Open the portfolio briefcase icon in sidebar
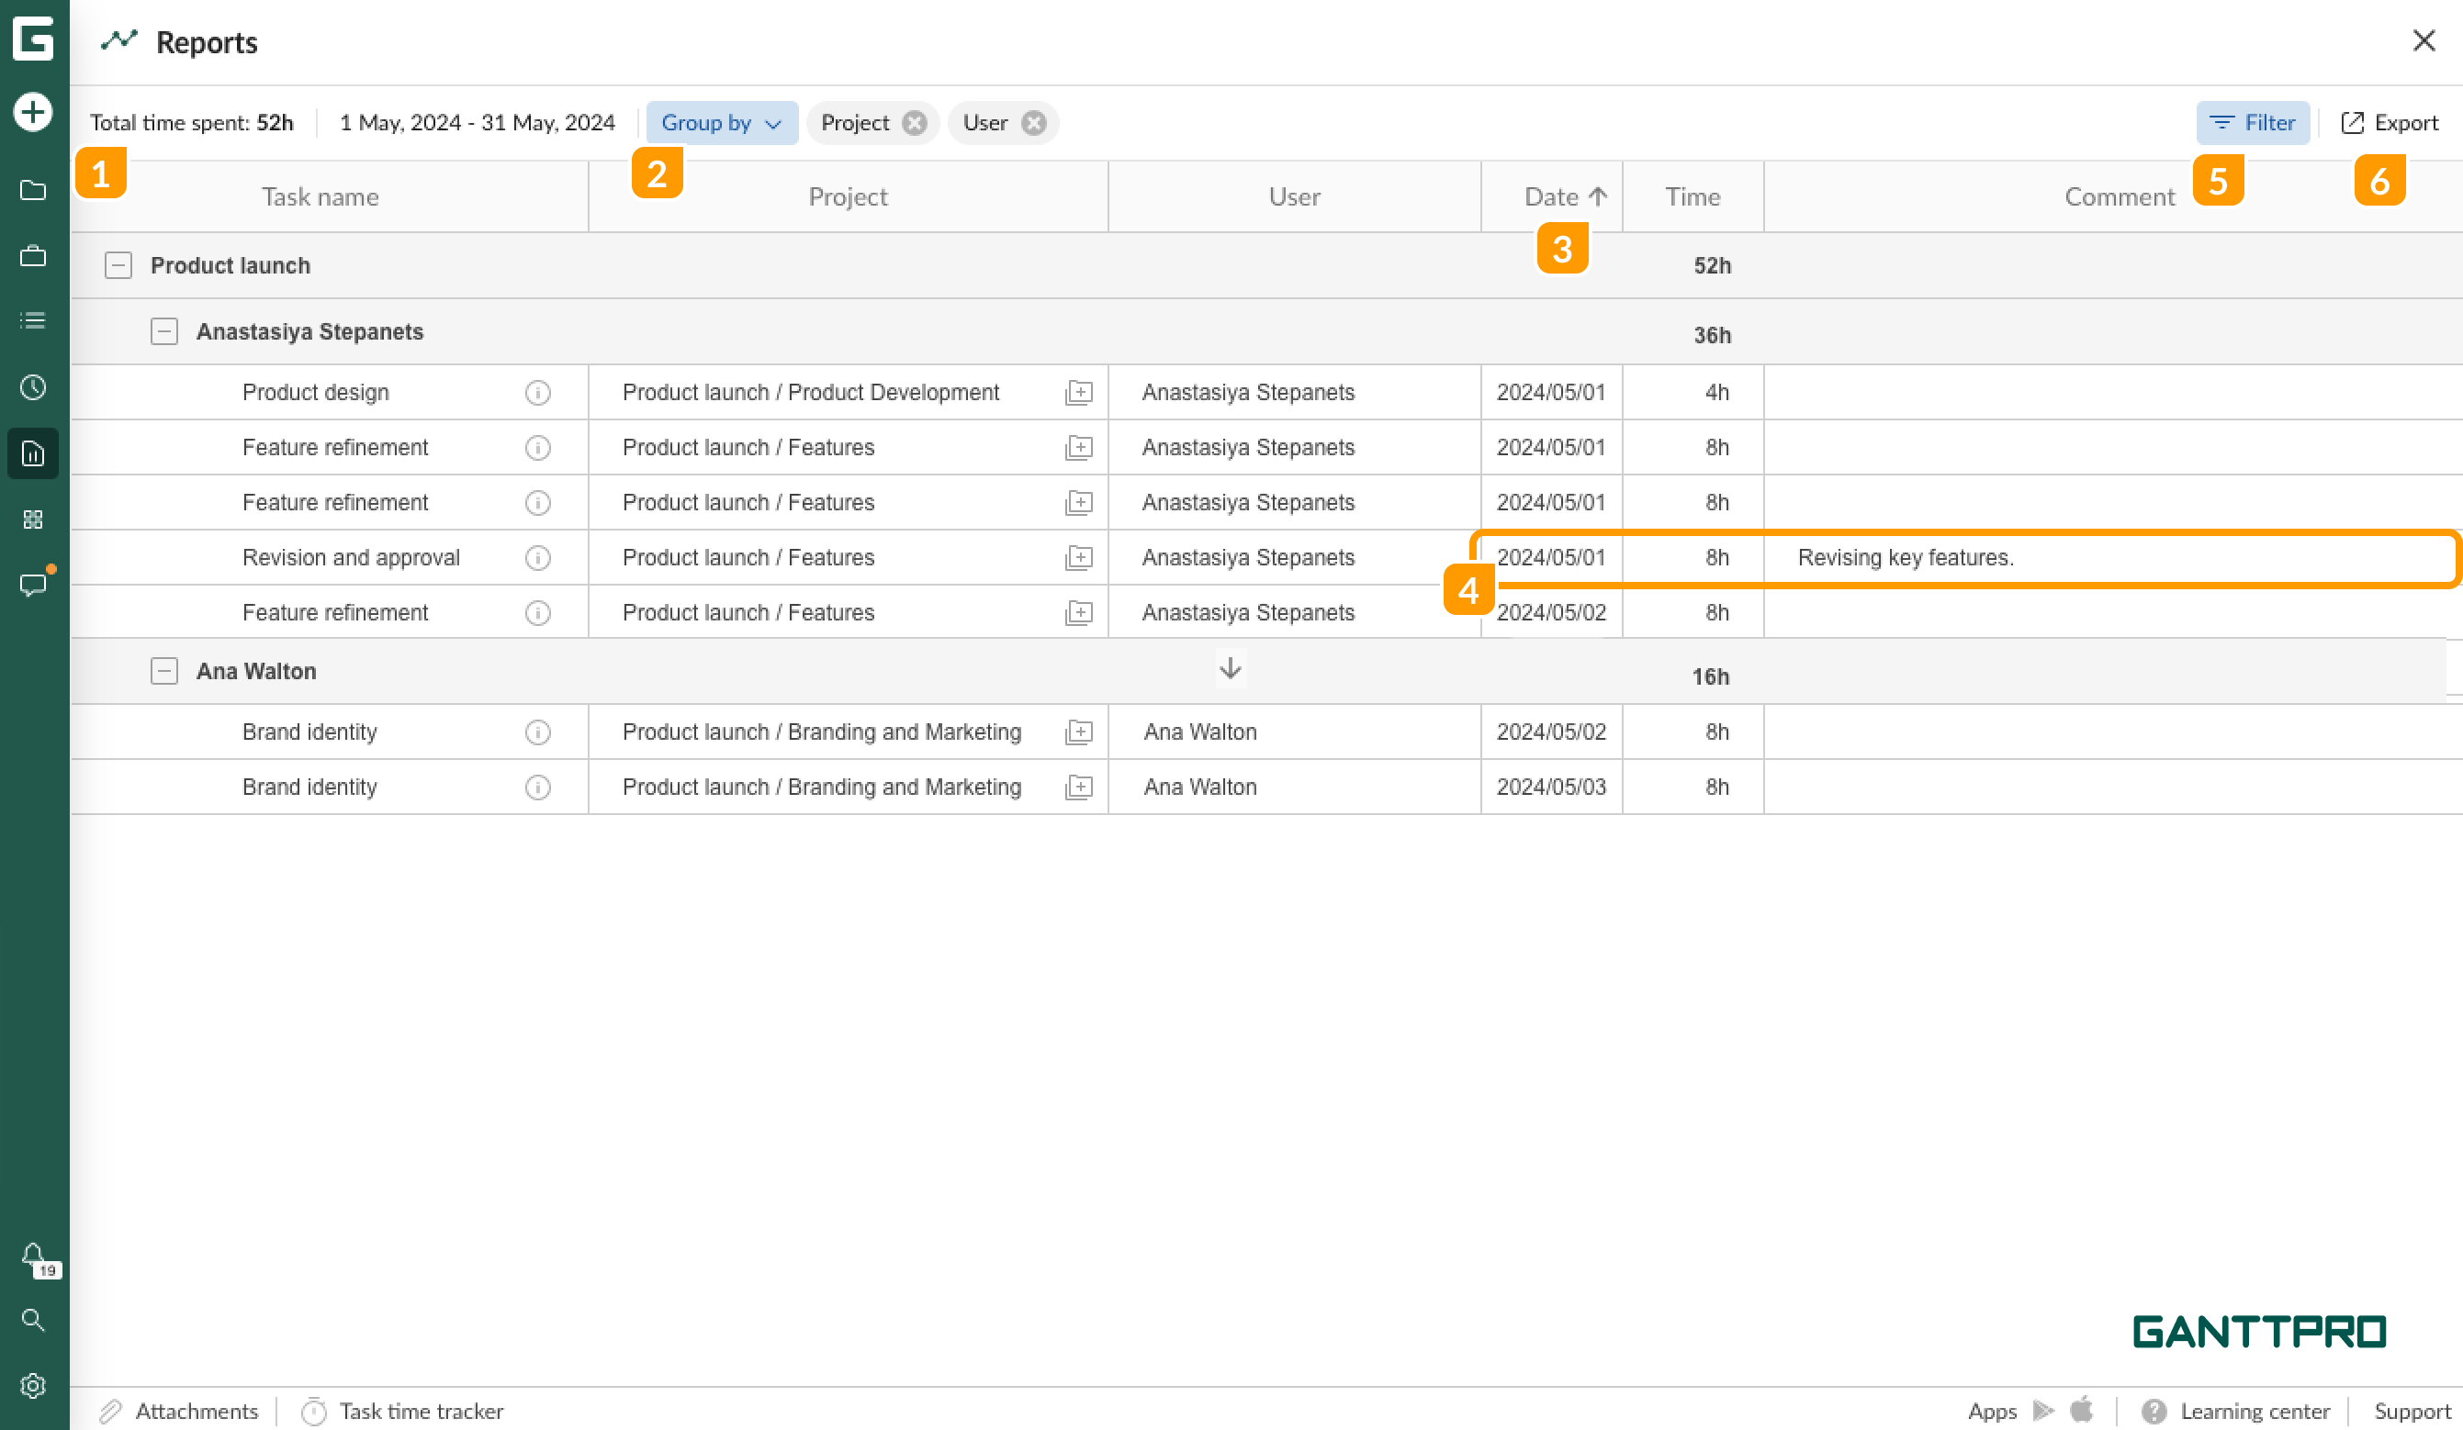Screen dimensions: 2463x1430 pyautogui.click(x=33, y=256)
